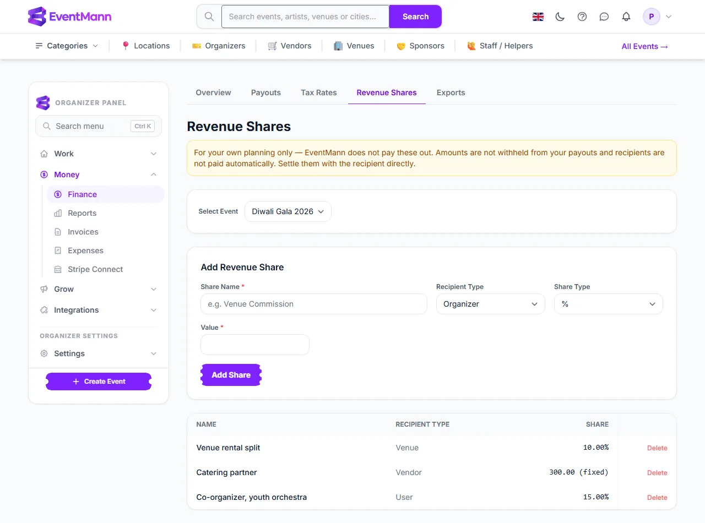Open the EventMann logo home link
Image resolution: width=705 pixels, height=523 pixels.
tap(69, 17)
